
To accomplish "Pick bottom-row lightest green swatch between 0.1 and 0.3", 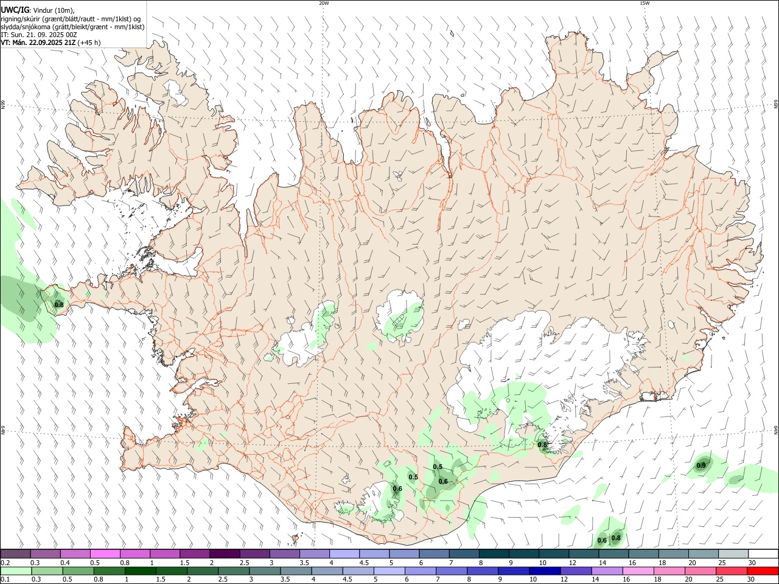I will coord(16,571).
